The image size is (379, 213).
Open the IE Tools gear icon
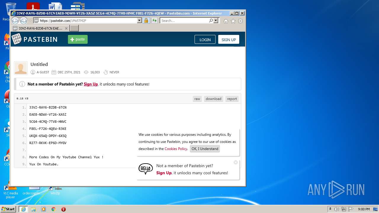point(240,21)
